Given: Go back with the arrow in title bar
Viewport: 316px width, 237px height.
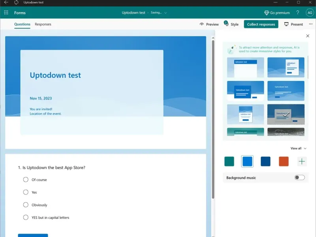Looking at the screenshot, I should coord(6,2).
